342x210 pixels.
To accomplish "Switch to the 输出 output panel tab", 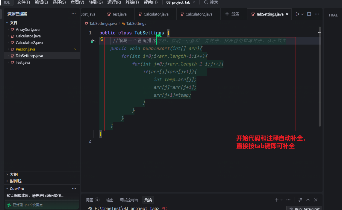I will pyautogui.click(x=110, y=200).
